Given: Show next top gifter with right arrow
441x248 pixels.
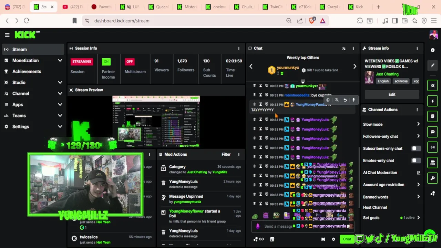Looking at the screenshot, I should click(355, 66).
